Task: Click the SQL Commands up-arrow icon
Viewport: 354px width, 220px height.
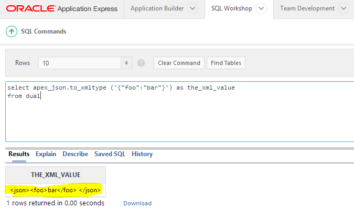Action: point(12,31)
